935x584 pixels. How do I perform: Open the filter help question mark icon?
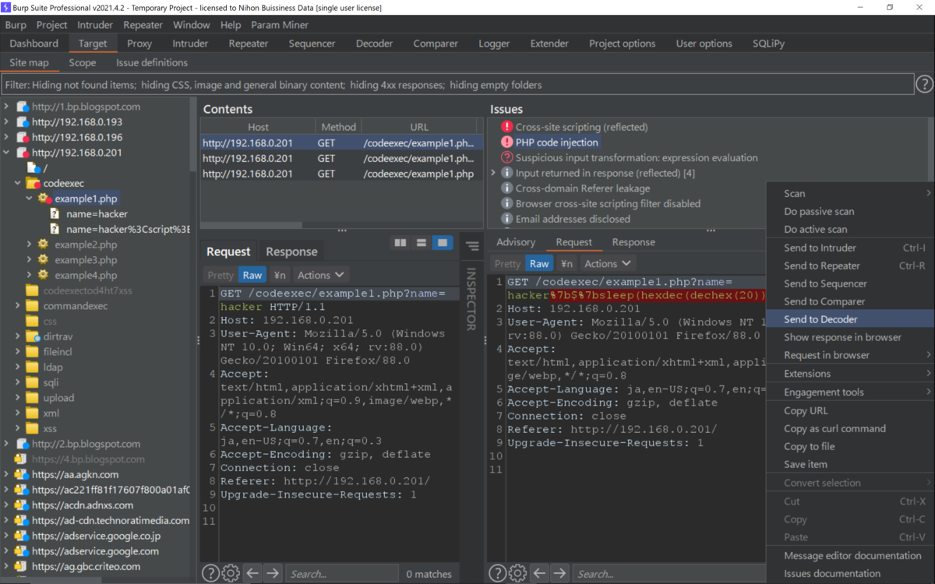923,84
